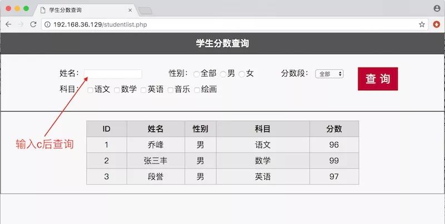Click the 姓名 table column header
Screen dimensions: 445x224
tap(156, 129)
